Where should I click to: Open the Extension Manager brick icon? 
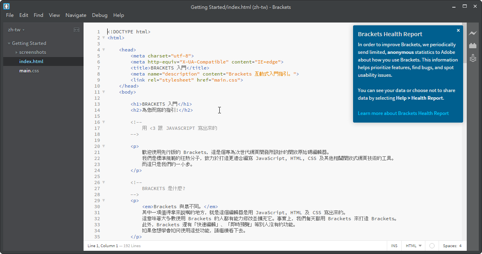tap(473, 46)
